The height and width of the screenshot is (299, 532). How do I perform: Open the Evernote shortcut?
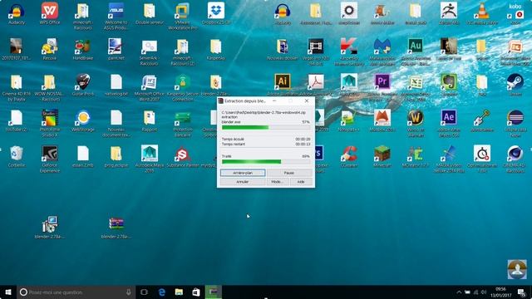coord(449,85)
